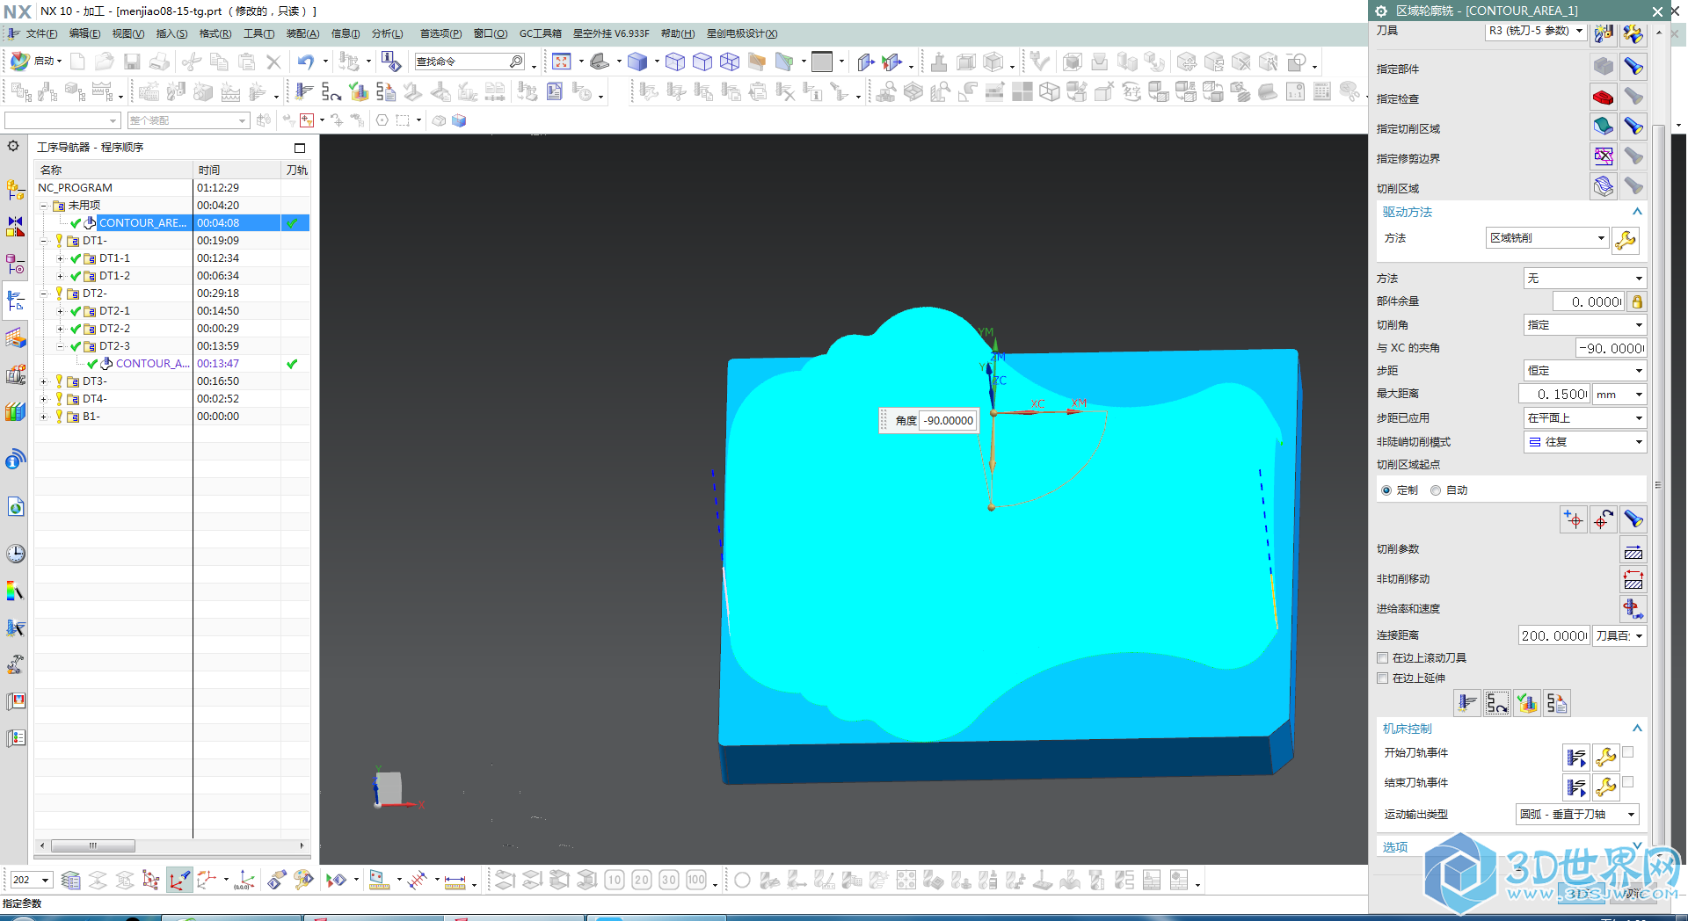Click the 查找命令 search field
The width and height of the screenshot is (1688, 921).
(469, 62)
